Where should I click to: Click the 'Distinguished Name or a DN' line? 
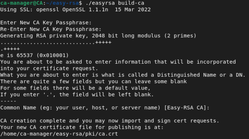click(x=123, y=75)
